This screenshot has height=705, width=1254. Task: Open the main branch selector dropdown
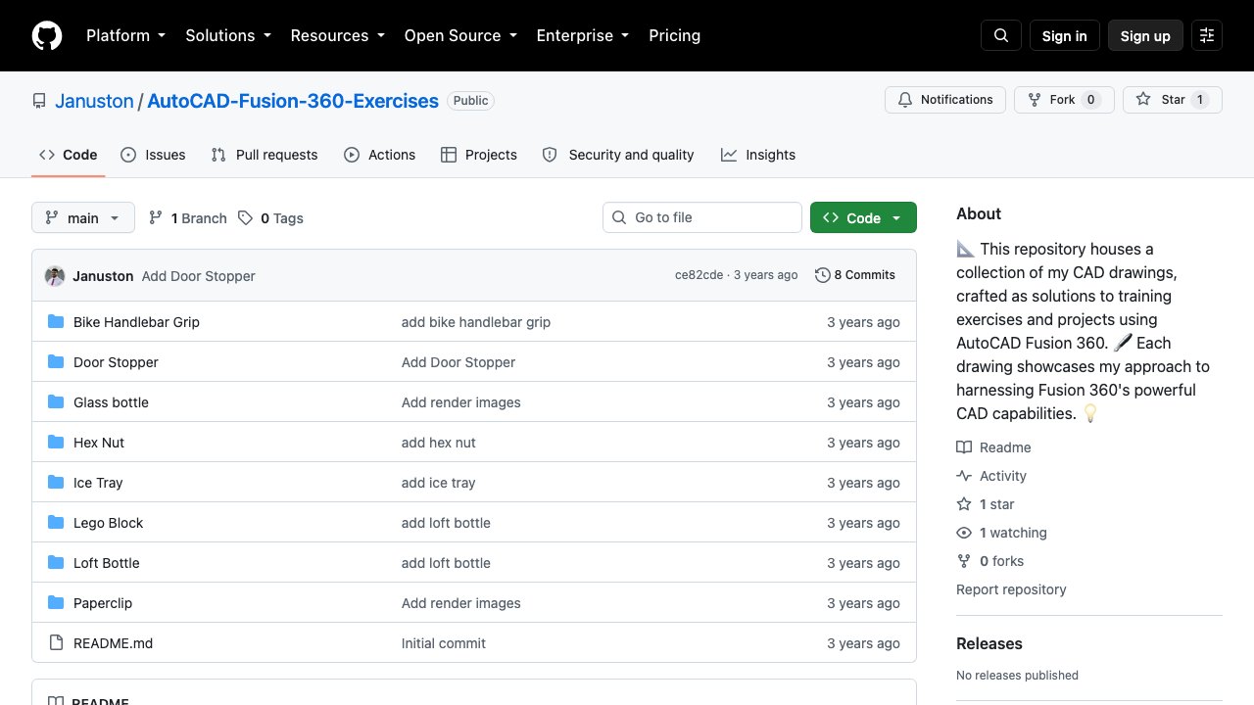(83, 218)
